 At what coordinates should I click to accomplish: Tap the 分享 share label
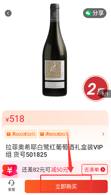click(x=98, y=13)
